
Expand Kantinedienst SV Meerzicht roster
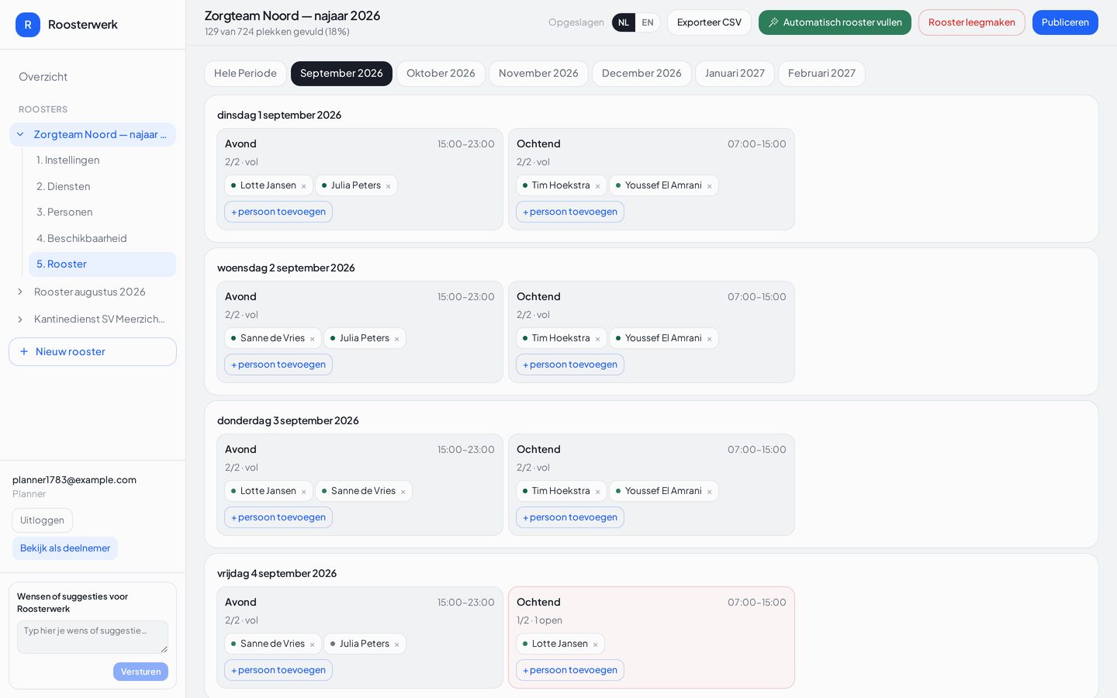pyautogui.click(x=20, y=319)
